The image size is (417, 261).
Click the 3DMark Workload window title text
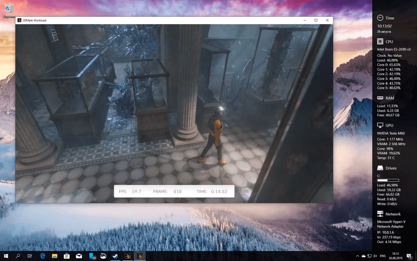click(34, 20)
